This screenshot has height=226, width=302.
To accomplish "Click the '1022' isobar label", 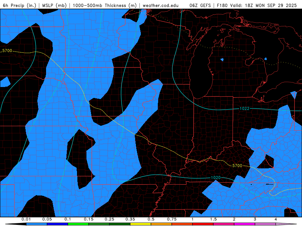I will 244,108.
